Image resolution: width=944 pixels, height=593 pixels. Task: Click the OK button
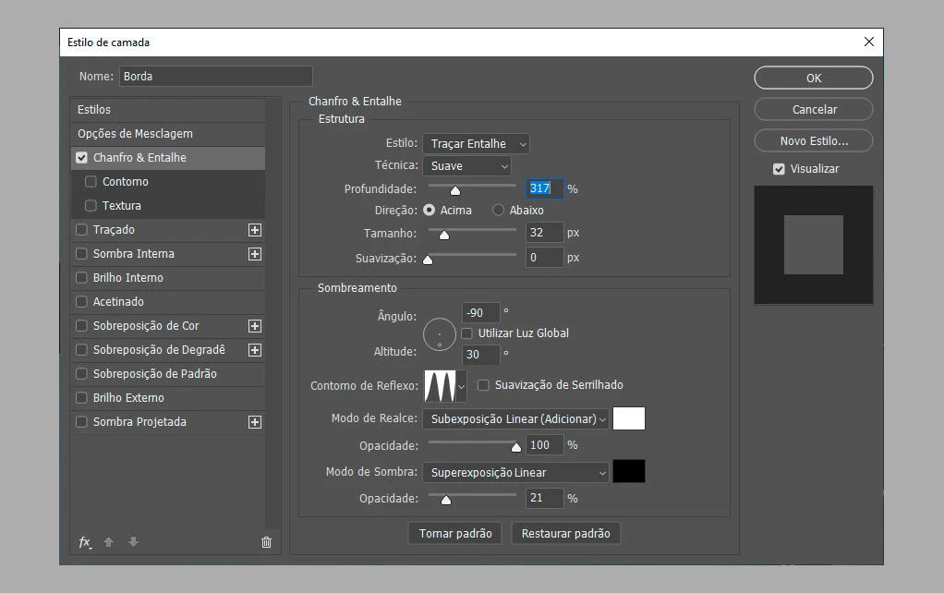[x=814, y=78]
